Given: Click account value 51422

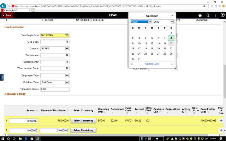Looking at the screenshot, I should pos(138,121).
